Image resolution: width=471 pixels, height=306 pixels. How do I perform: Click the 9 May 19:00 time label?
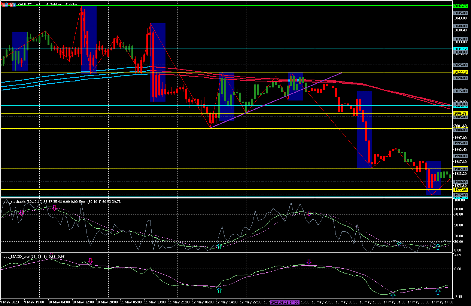34,302
